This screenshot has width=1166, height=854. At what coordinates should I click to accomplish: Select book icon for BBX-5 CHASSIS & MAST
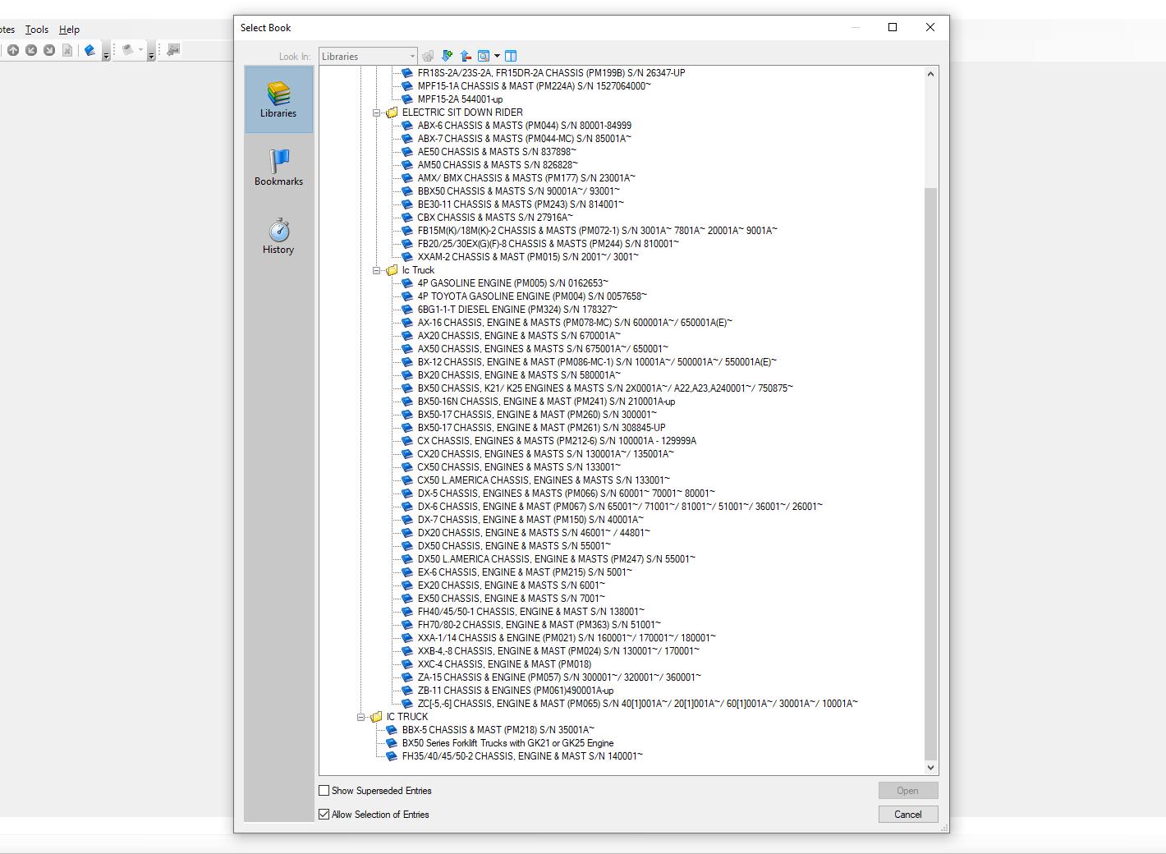392,730
